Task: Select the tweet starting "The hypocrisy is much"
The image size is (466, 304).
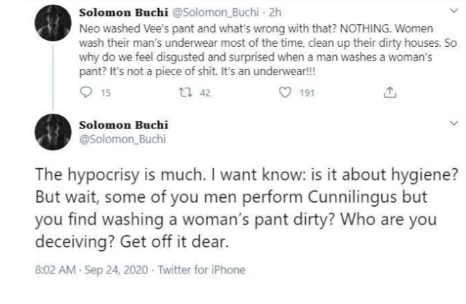Action: click(249, 207)
